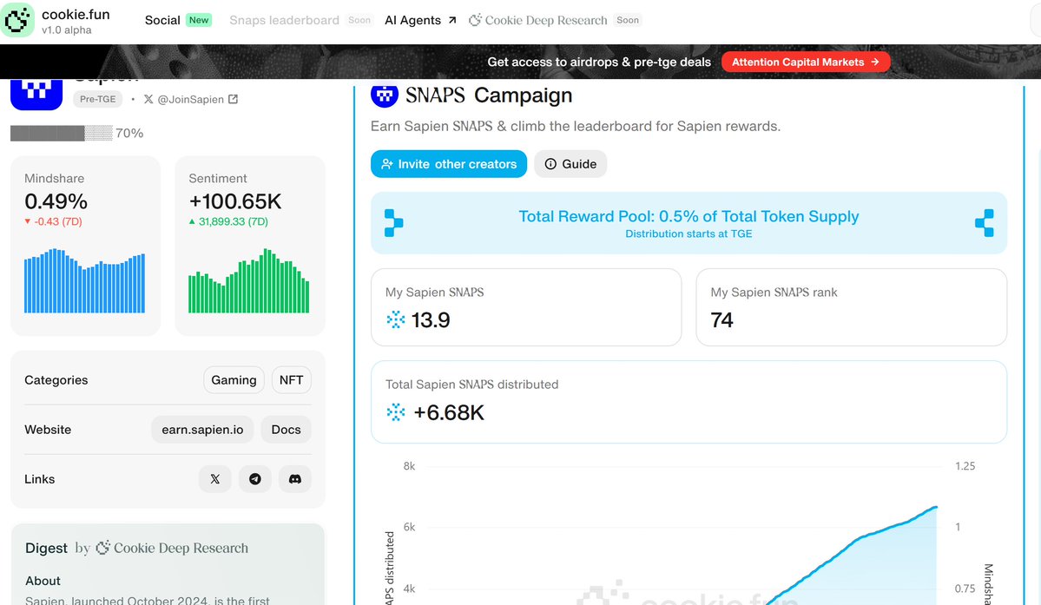
Task: Open the Discord link icon
Action: coord(295,479)
